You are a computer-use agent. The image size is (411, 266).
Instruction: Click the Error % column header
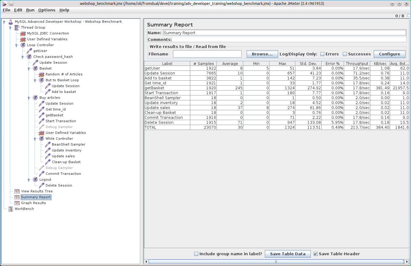pyautogui.click(x=332, y=63)
